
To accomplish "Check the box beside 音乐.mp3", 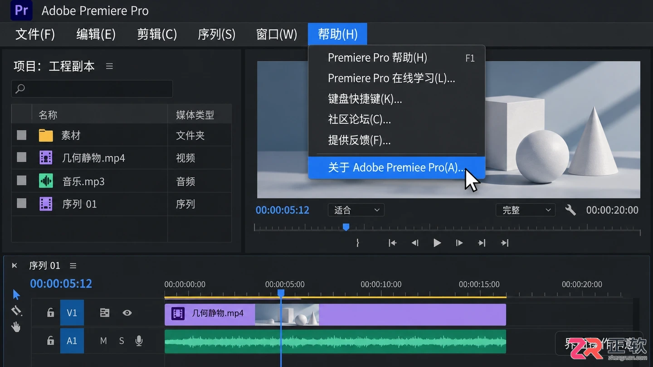I will (21, 181).
